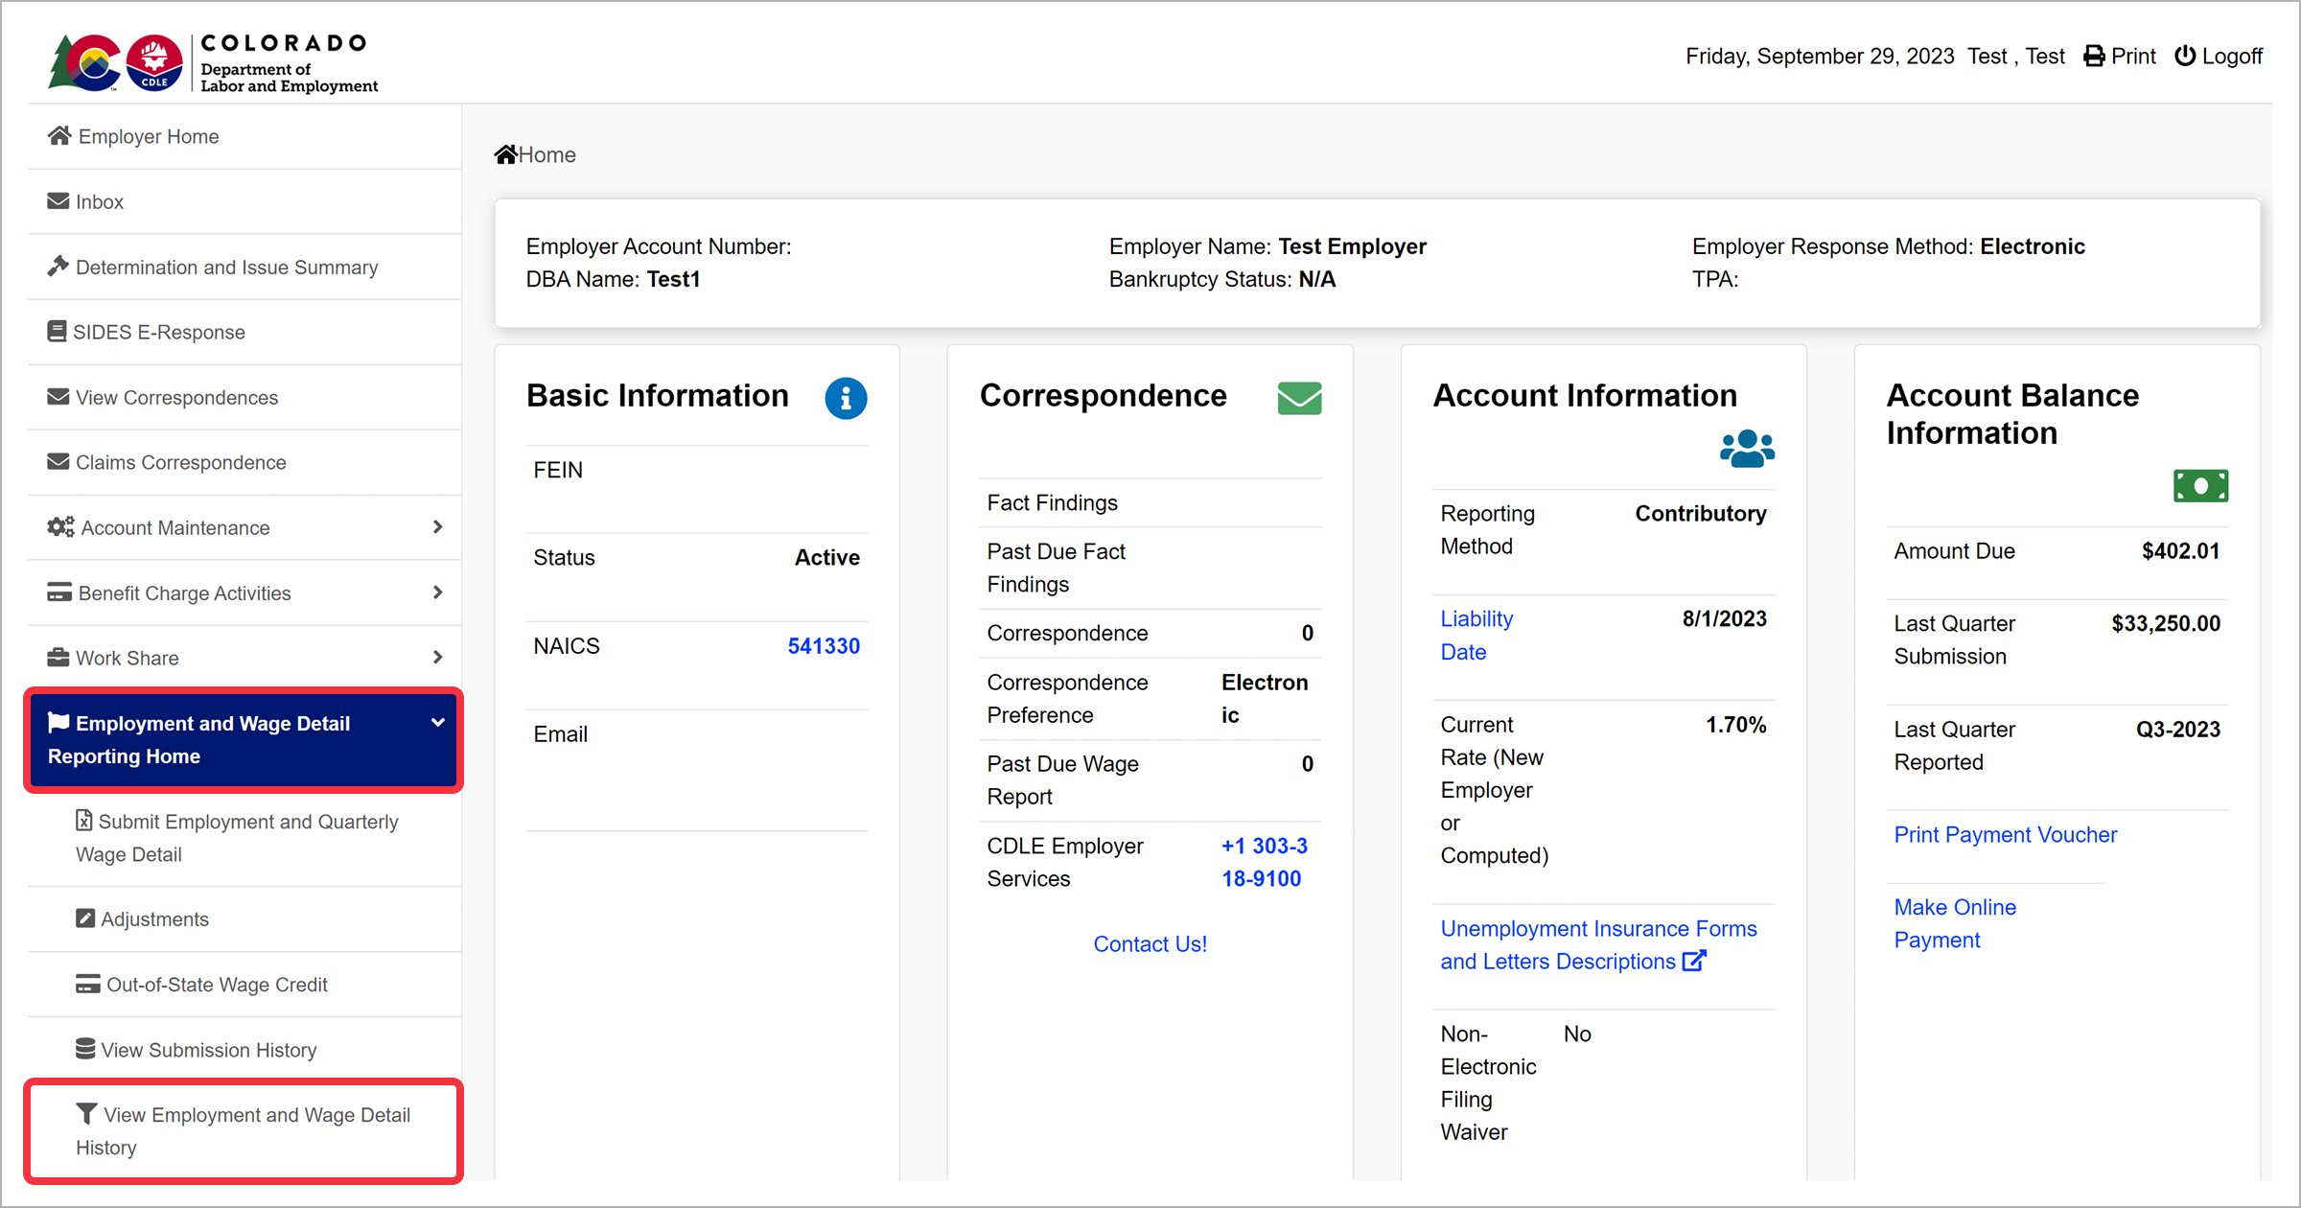Click the green money bill icon

2200,486
